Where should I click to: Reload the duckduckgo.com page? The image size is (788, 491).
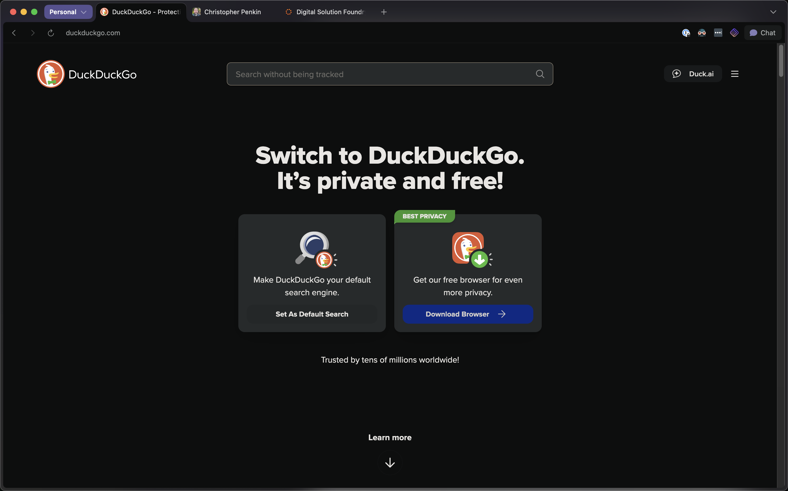pyautogui.click(x=51, y=33)
